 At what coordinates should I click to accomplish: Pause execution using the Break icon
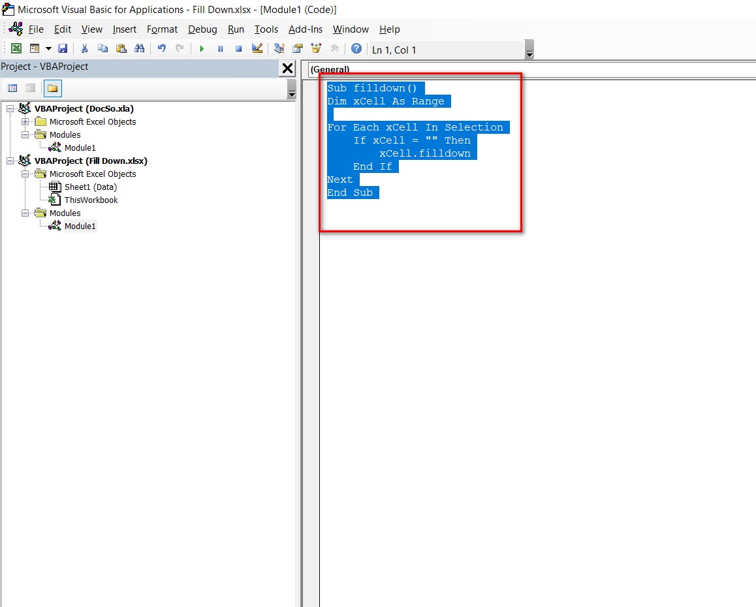coord(219,48)
